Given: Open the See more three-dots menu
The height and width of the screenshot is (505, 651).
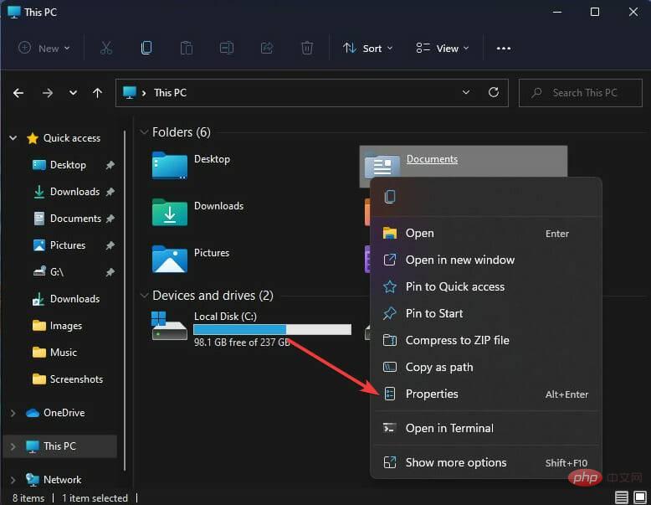Looking at the screenshot, I should 503,48.
